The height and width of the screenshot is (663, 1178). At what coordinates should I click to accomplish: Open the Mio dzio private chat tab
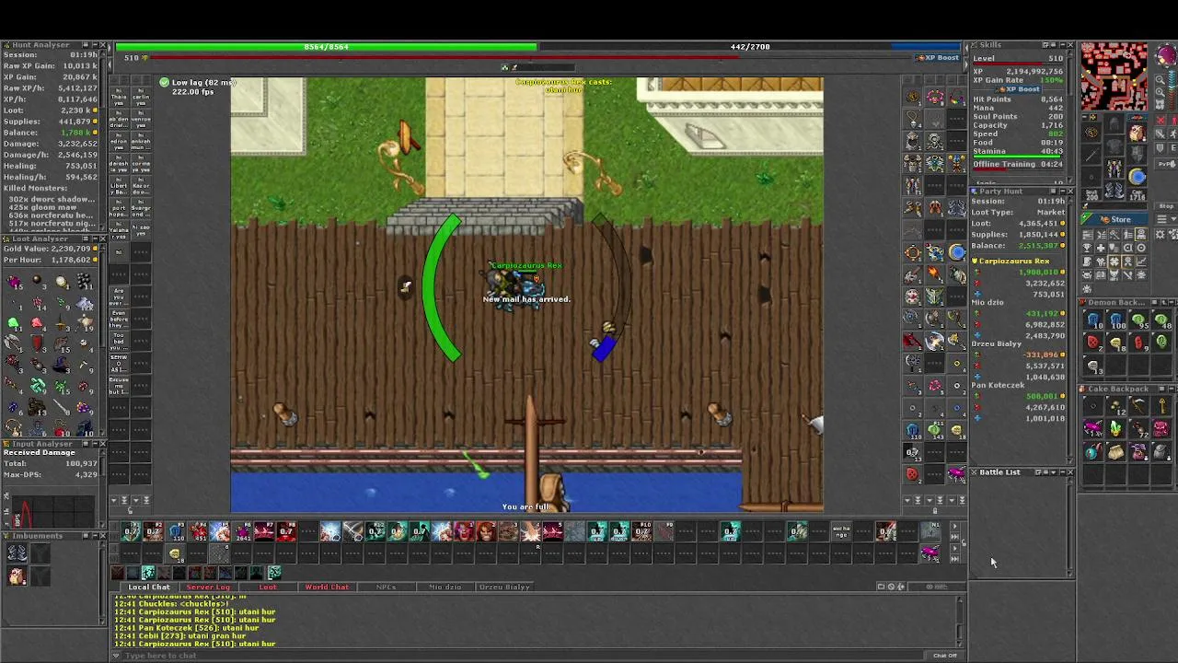(445, 587)
